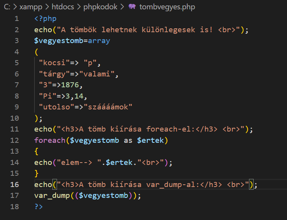
Task: Click line number 10 in the gutter
Action: [15, 118]
